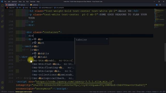Image resolution: width=166 pixels, height=93 pixels.
Task: Click the tabnine status bar item
Action: (11, 92)
